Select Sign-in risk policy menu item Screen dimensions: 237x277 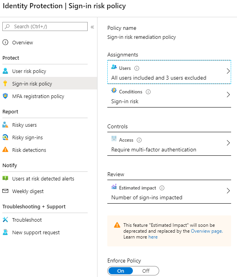[48, 84]
